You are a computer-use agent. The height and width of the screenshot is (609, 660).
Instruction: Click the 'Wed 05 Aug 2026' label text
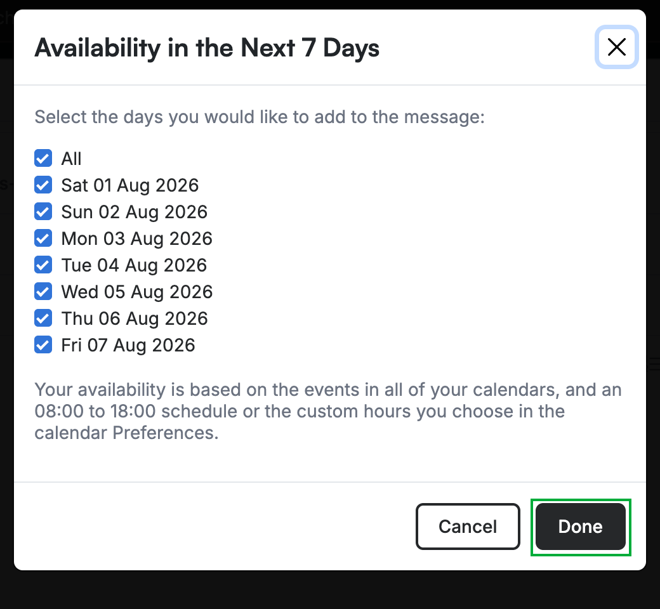click(137, 292)
